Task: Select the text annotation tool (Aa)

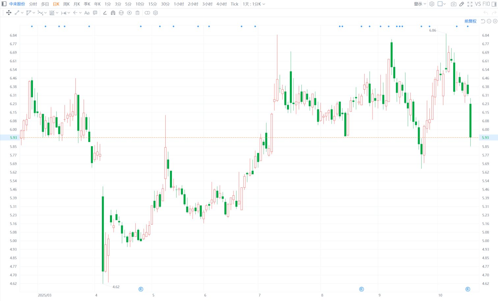Action: 87,13
